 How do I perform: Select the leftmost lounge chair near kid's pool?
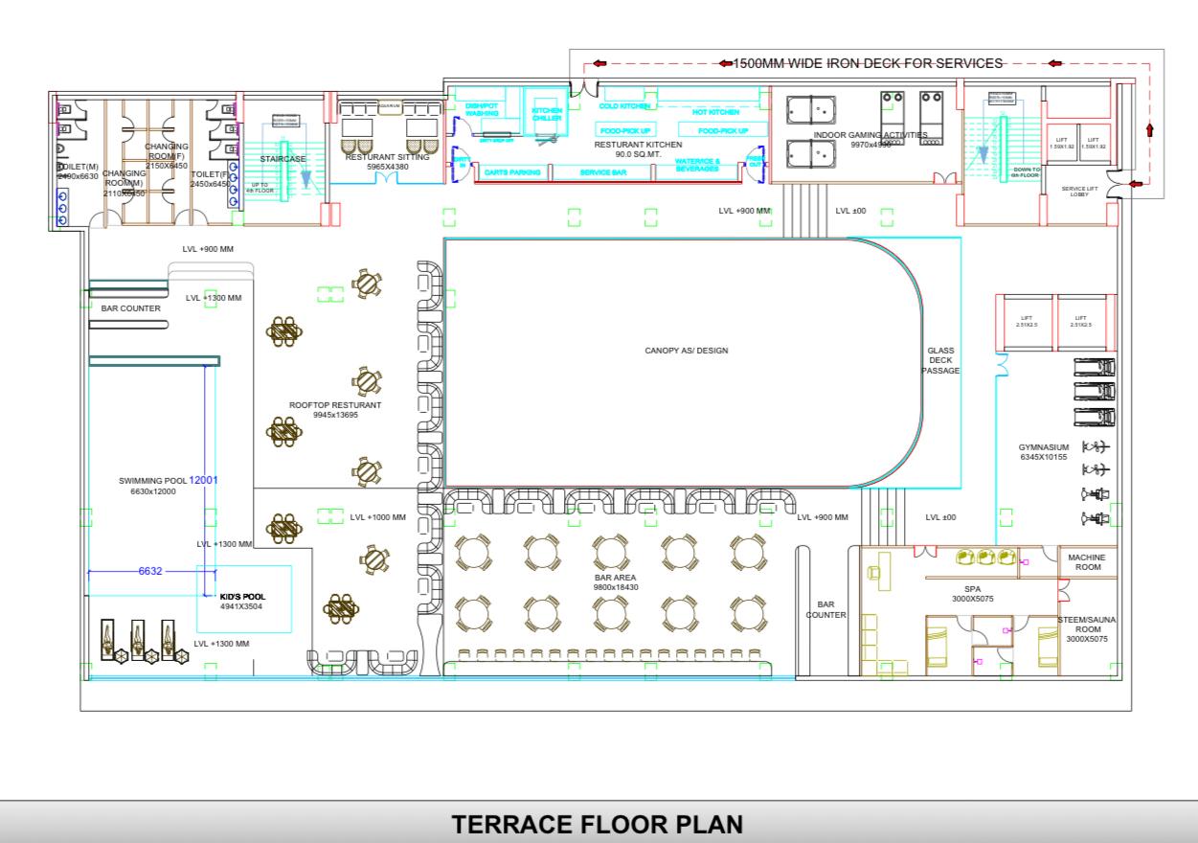[x=109, y=638]
